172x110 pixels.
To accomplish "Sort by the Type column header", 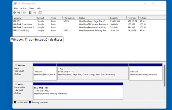I will pyautogui.click(x=56, y=18).
